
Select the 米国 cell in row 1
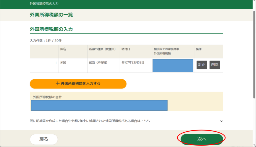(x=63, y=63)
